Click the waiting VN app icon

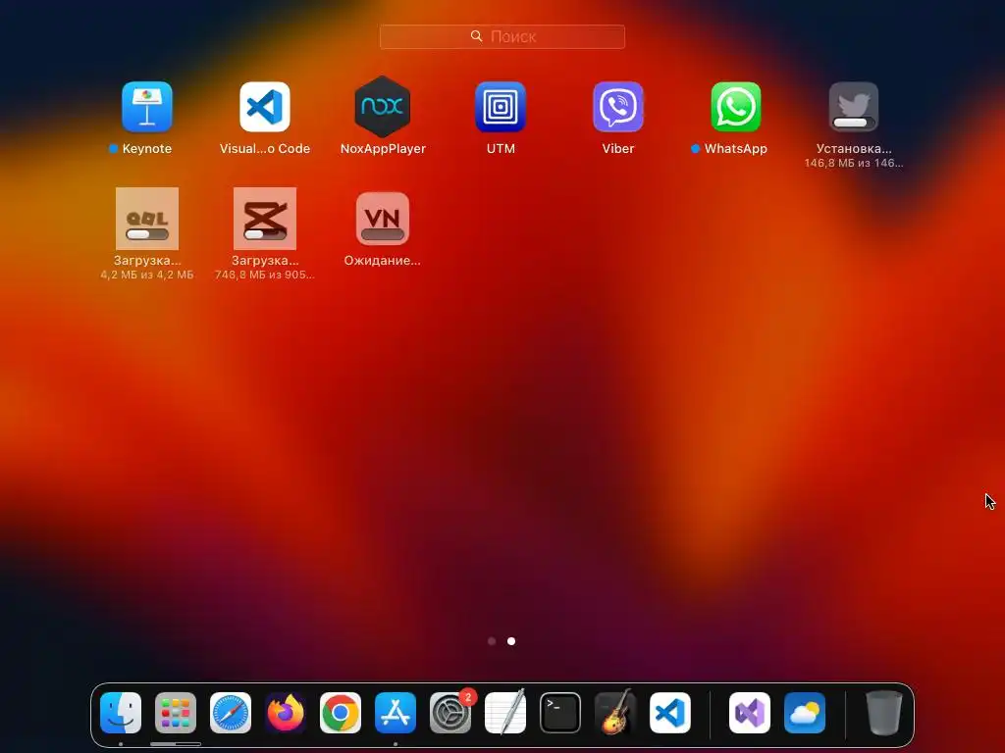(x=383, y=219)
